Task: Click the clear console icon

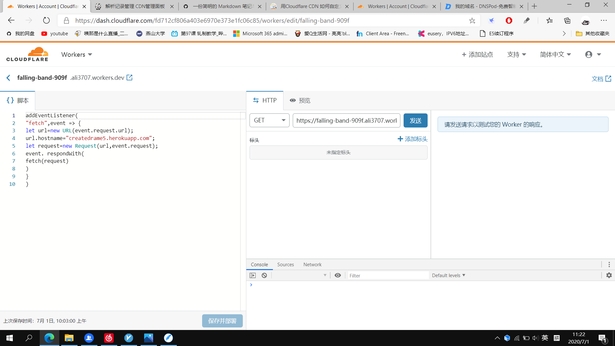Action: [264, 276]
